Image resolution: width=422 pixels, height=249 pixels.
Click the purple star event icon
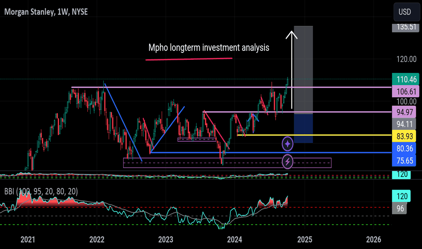point(288,144)
